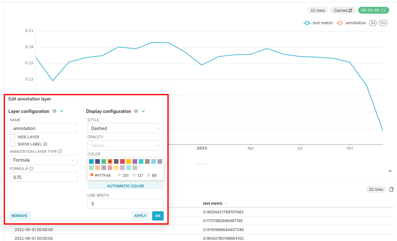397x241 pixels.
Task: Pick the green color swatch
Action: 104,161
